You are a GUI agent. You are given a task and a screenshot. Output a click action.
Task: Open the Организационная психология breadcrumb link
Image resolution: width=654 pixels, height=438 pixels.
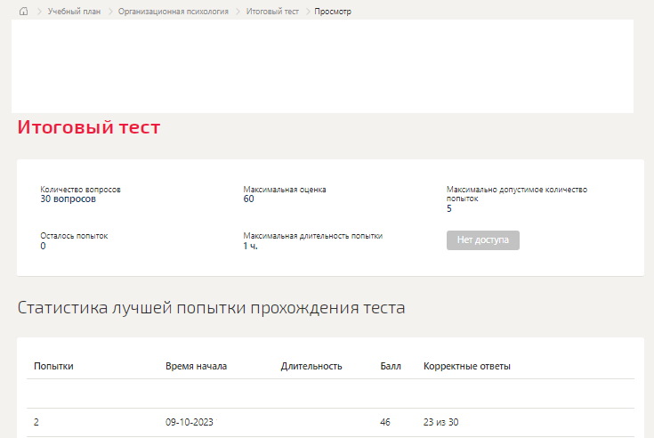coord(174,12)
